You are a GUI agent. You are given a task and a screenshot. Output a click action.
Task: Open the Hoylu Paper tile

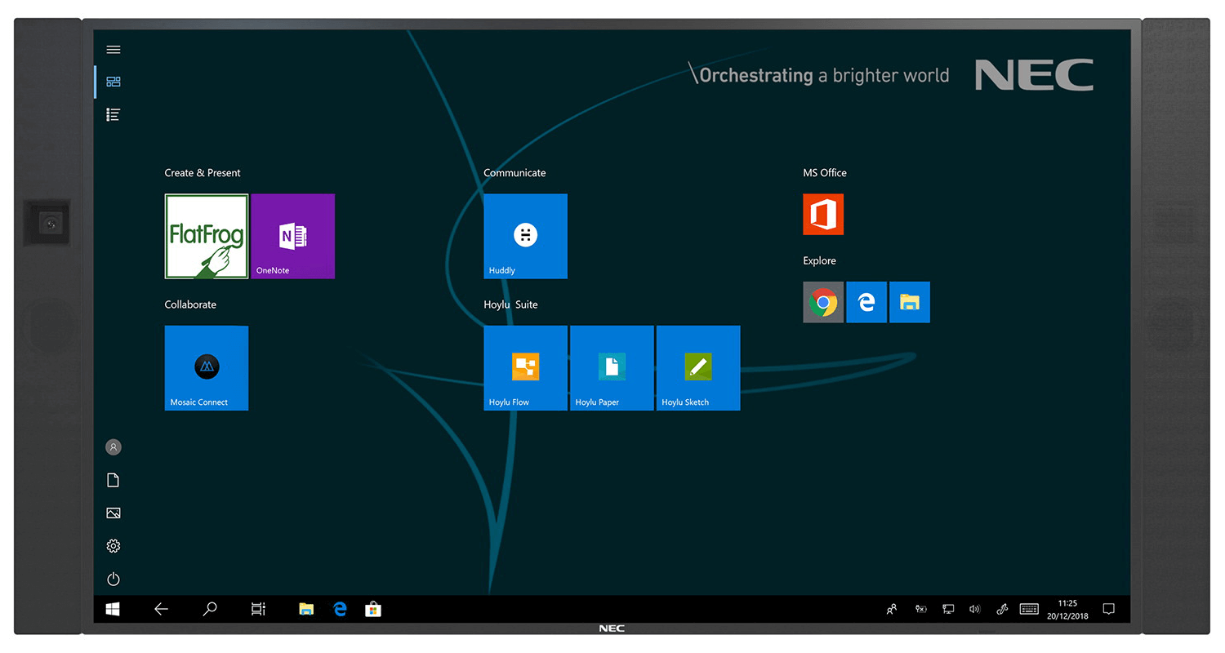click(x=612, y=368)
